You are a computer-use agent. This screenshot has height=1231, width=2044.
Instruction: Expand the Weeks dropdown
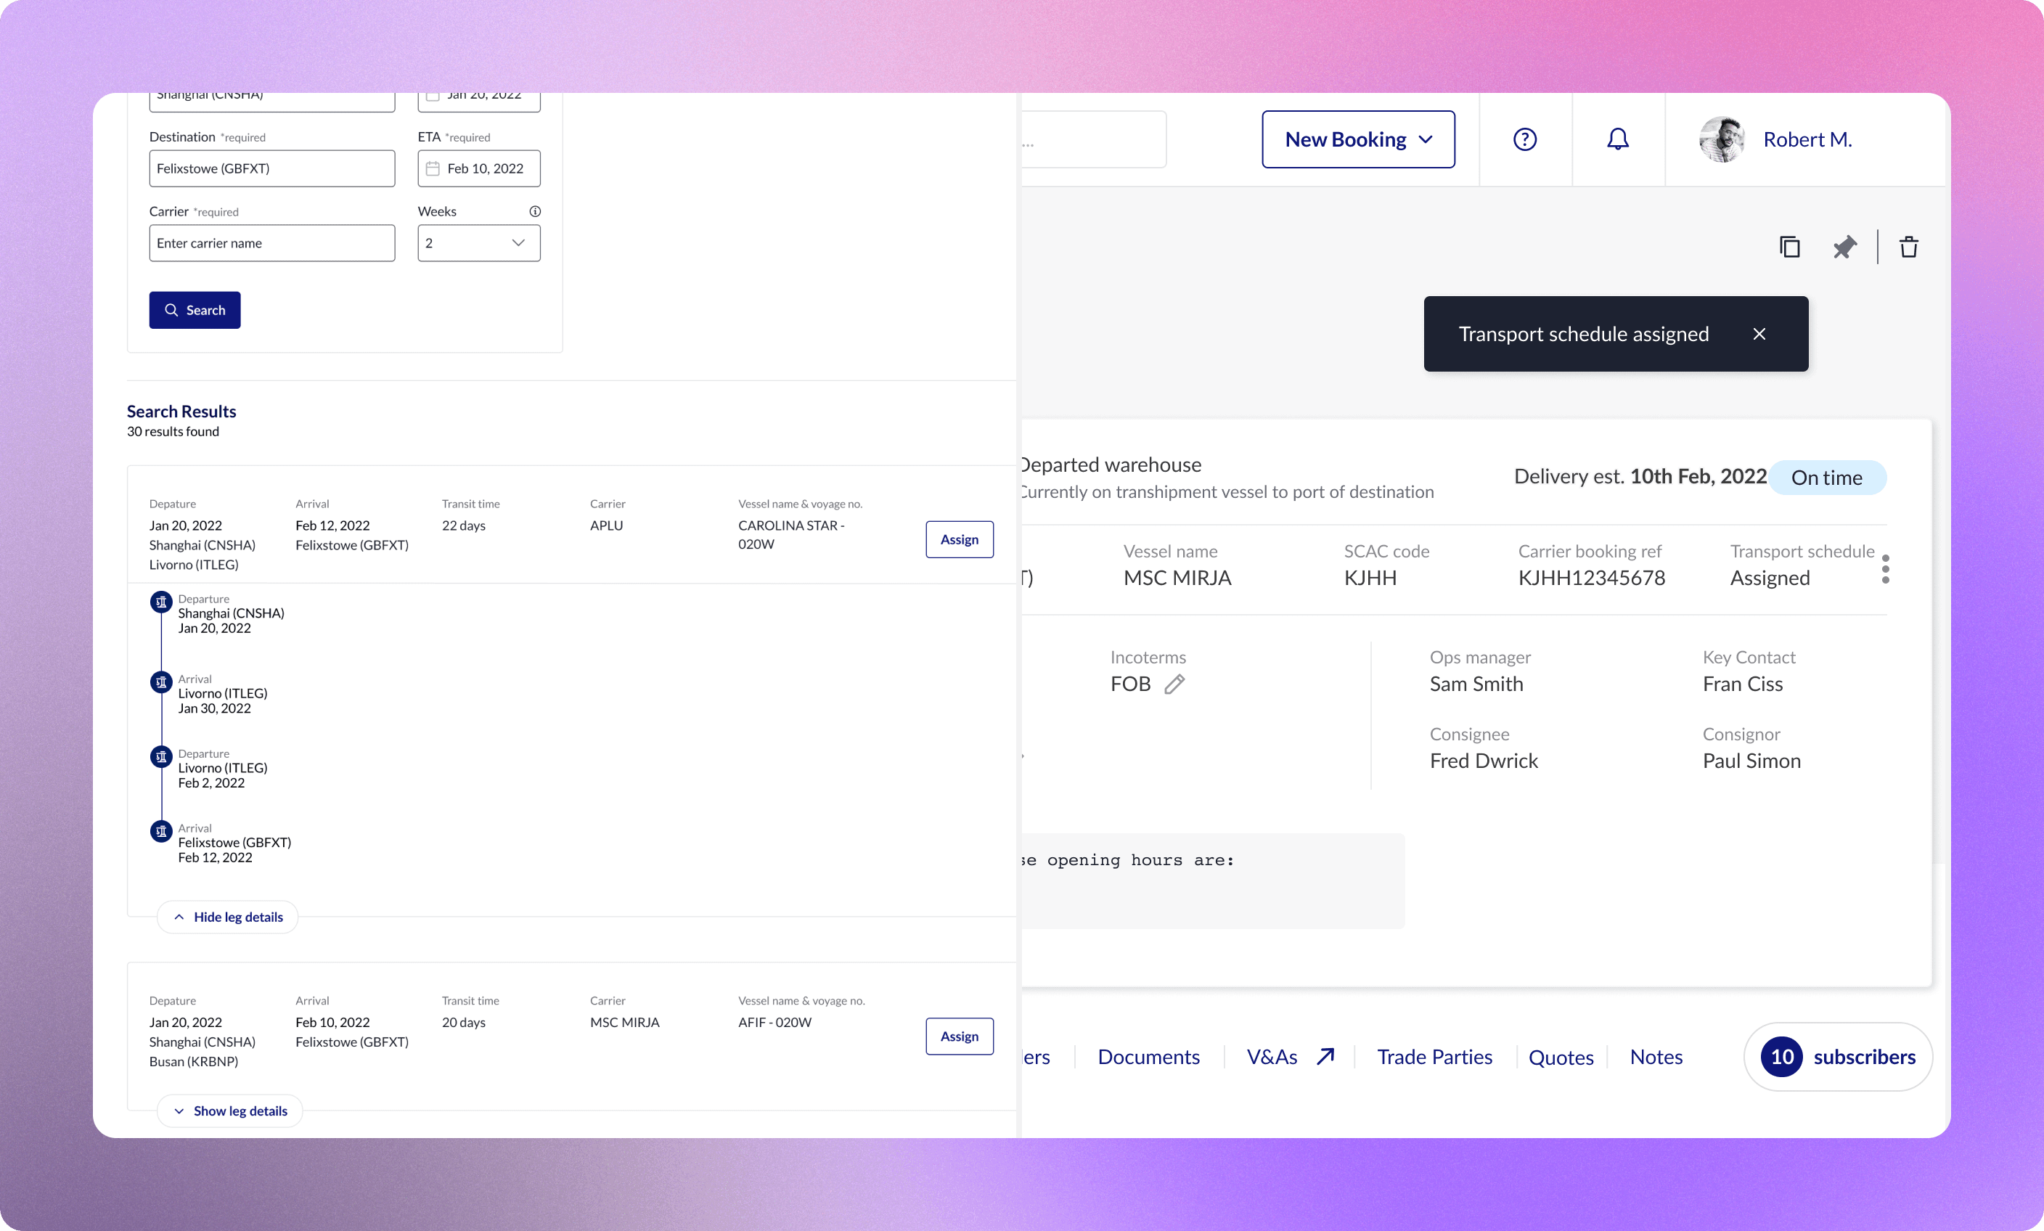coord(478,243)
